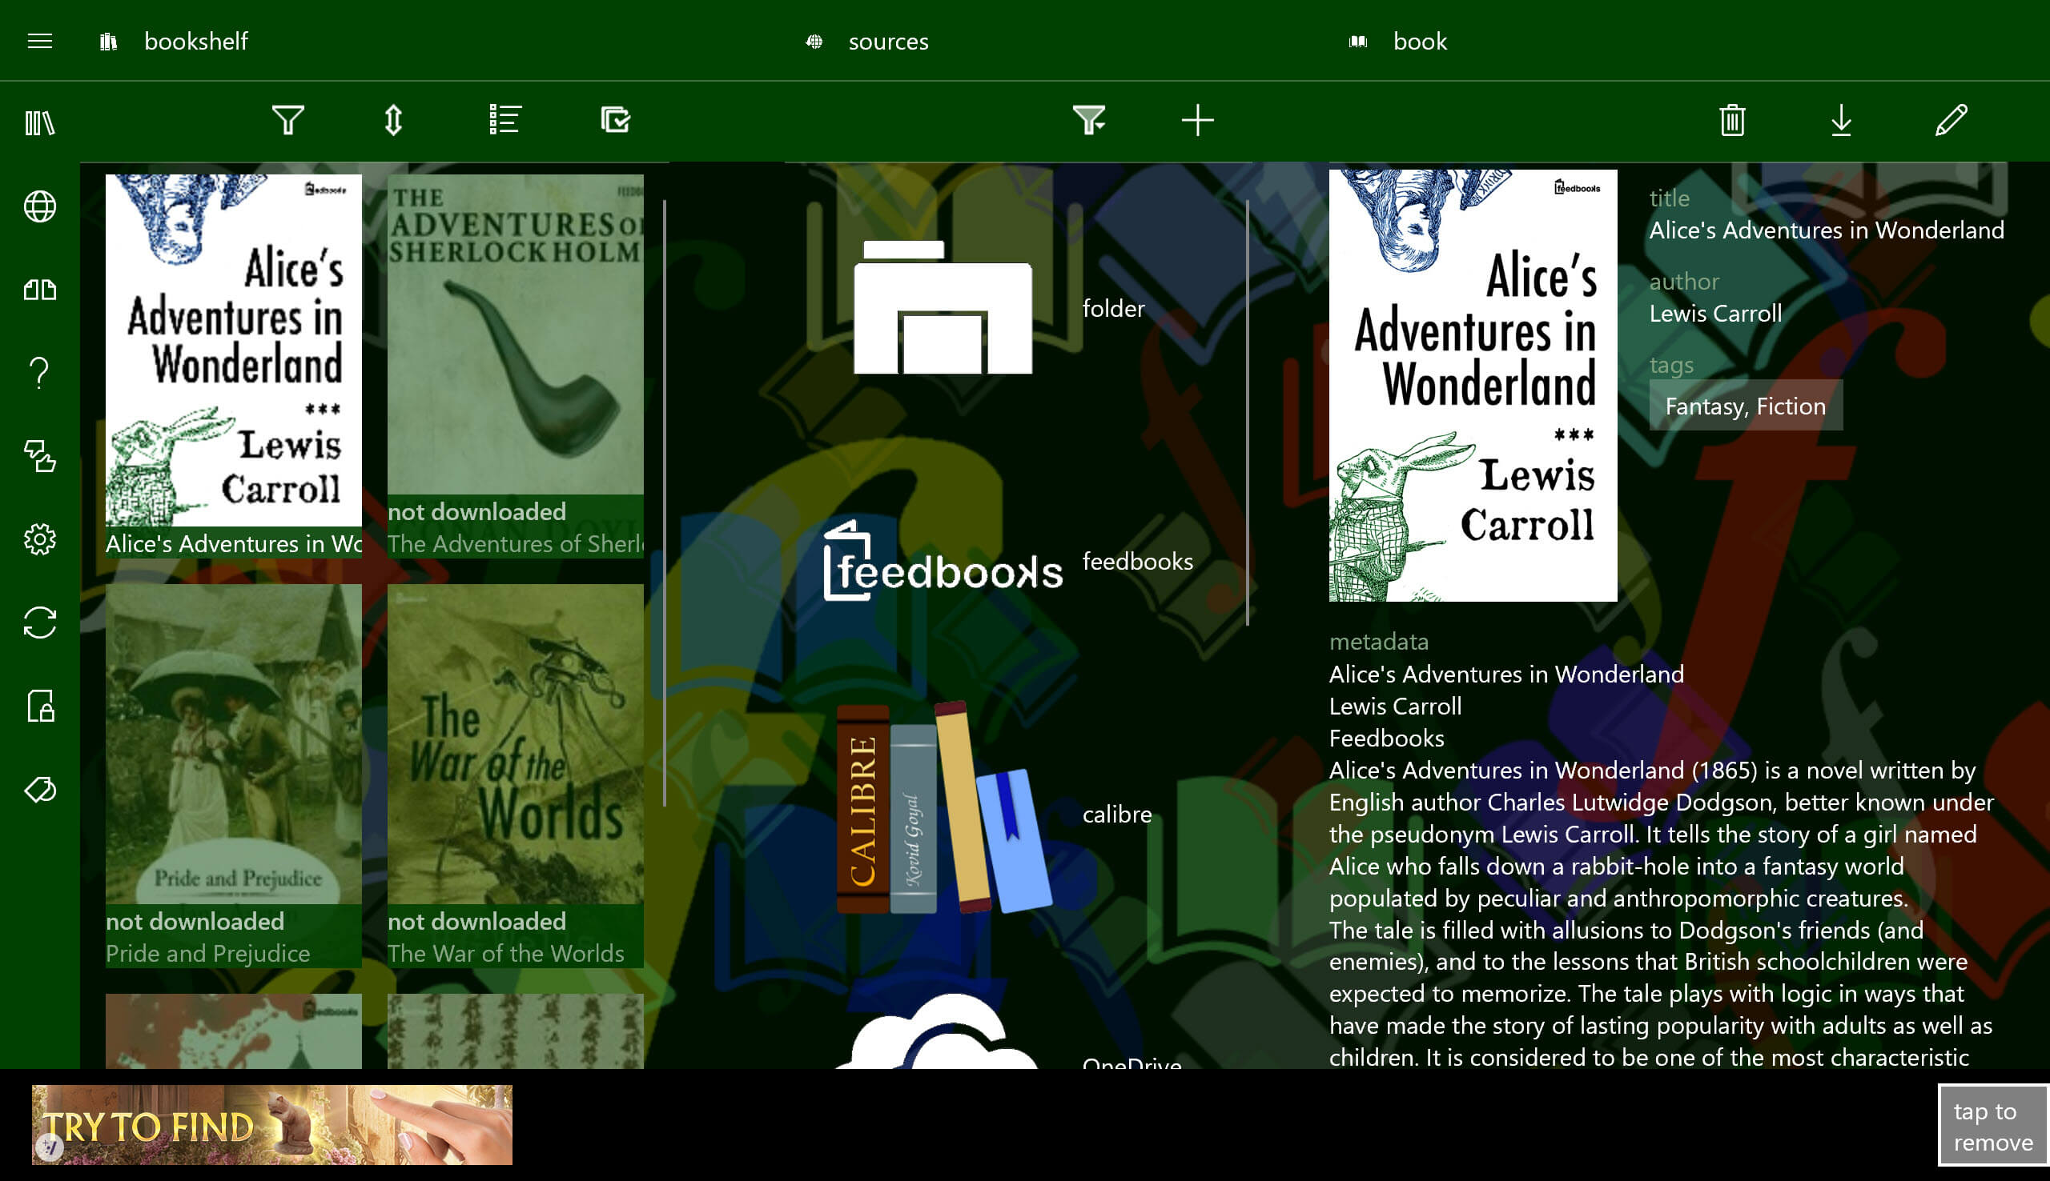This screenshot has width=2050, height=1181.
Task: Switch to the book tab header
Action: pyautogui.click(x=1419, y=42)
